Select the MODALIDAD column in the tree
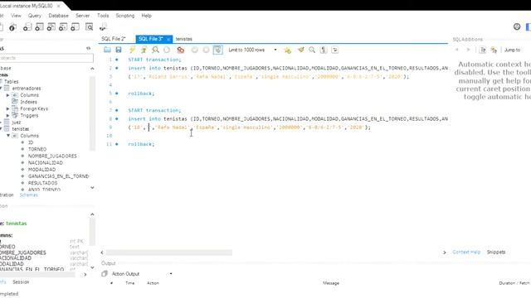531x298 pixels. click(x=41, y=170)
